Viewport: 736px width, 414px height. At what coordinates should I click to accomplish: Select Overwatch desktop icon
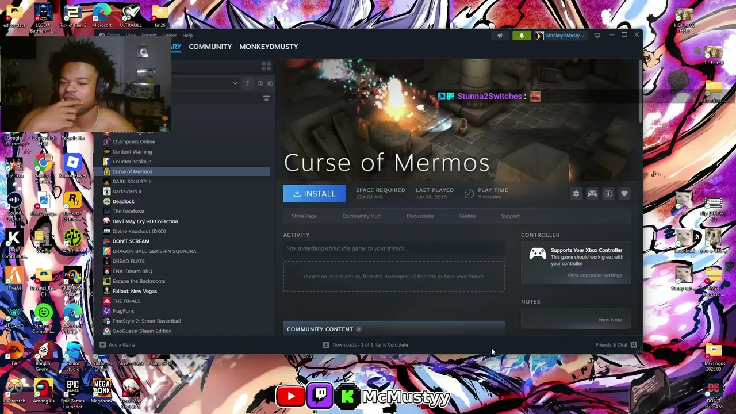(14, 391)
